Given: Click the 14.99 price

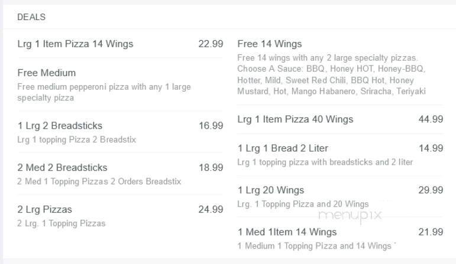Looking at the screenshot, I should pyautogui.click(x=431, y=148).
